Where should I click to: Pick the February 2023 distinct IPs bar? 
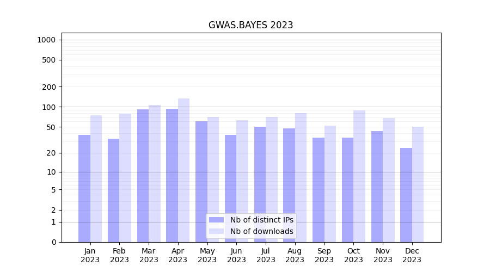[113, 190]
